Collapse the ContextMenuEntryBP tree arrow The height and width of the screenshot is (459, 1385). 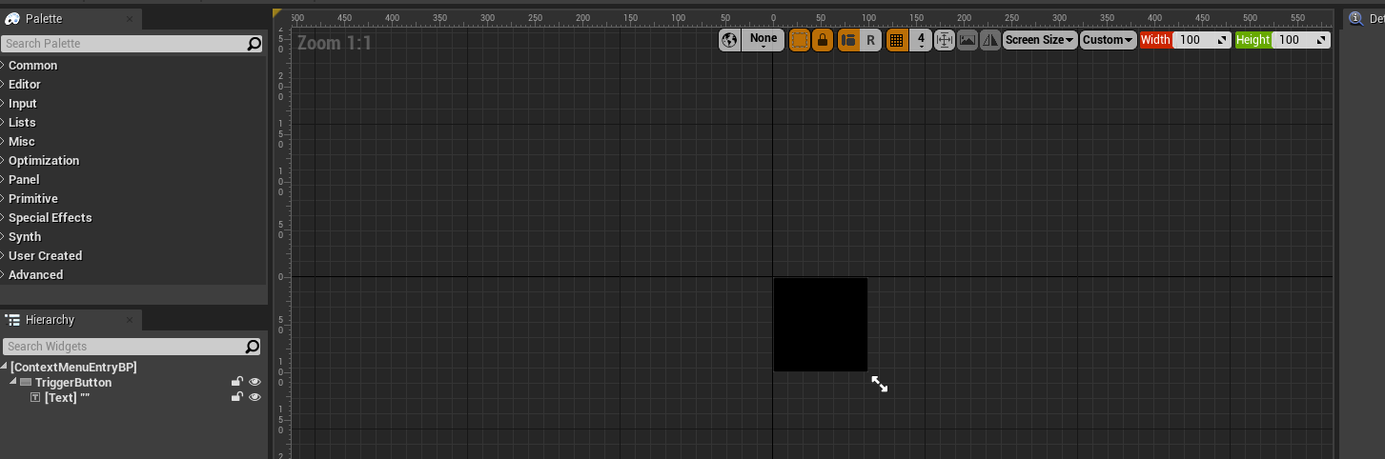(x=4, y=368)
